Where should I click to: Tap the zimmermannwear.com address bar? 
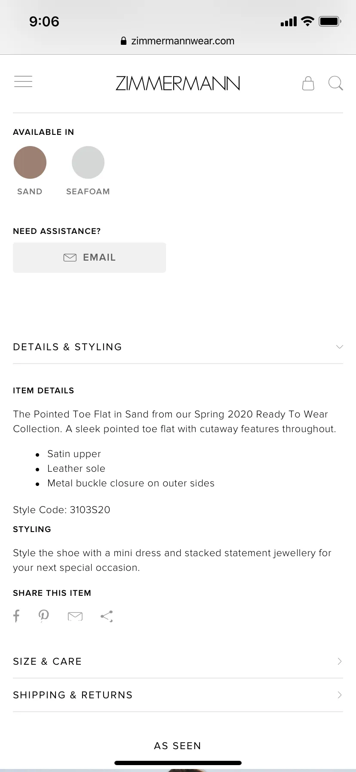click(x=178, y=41)
